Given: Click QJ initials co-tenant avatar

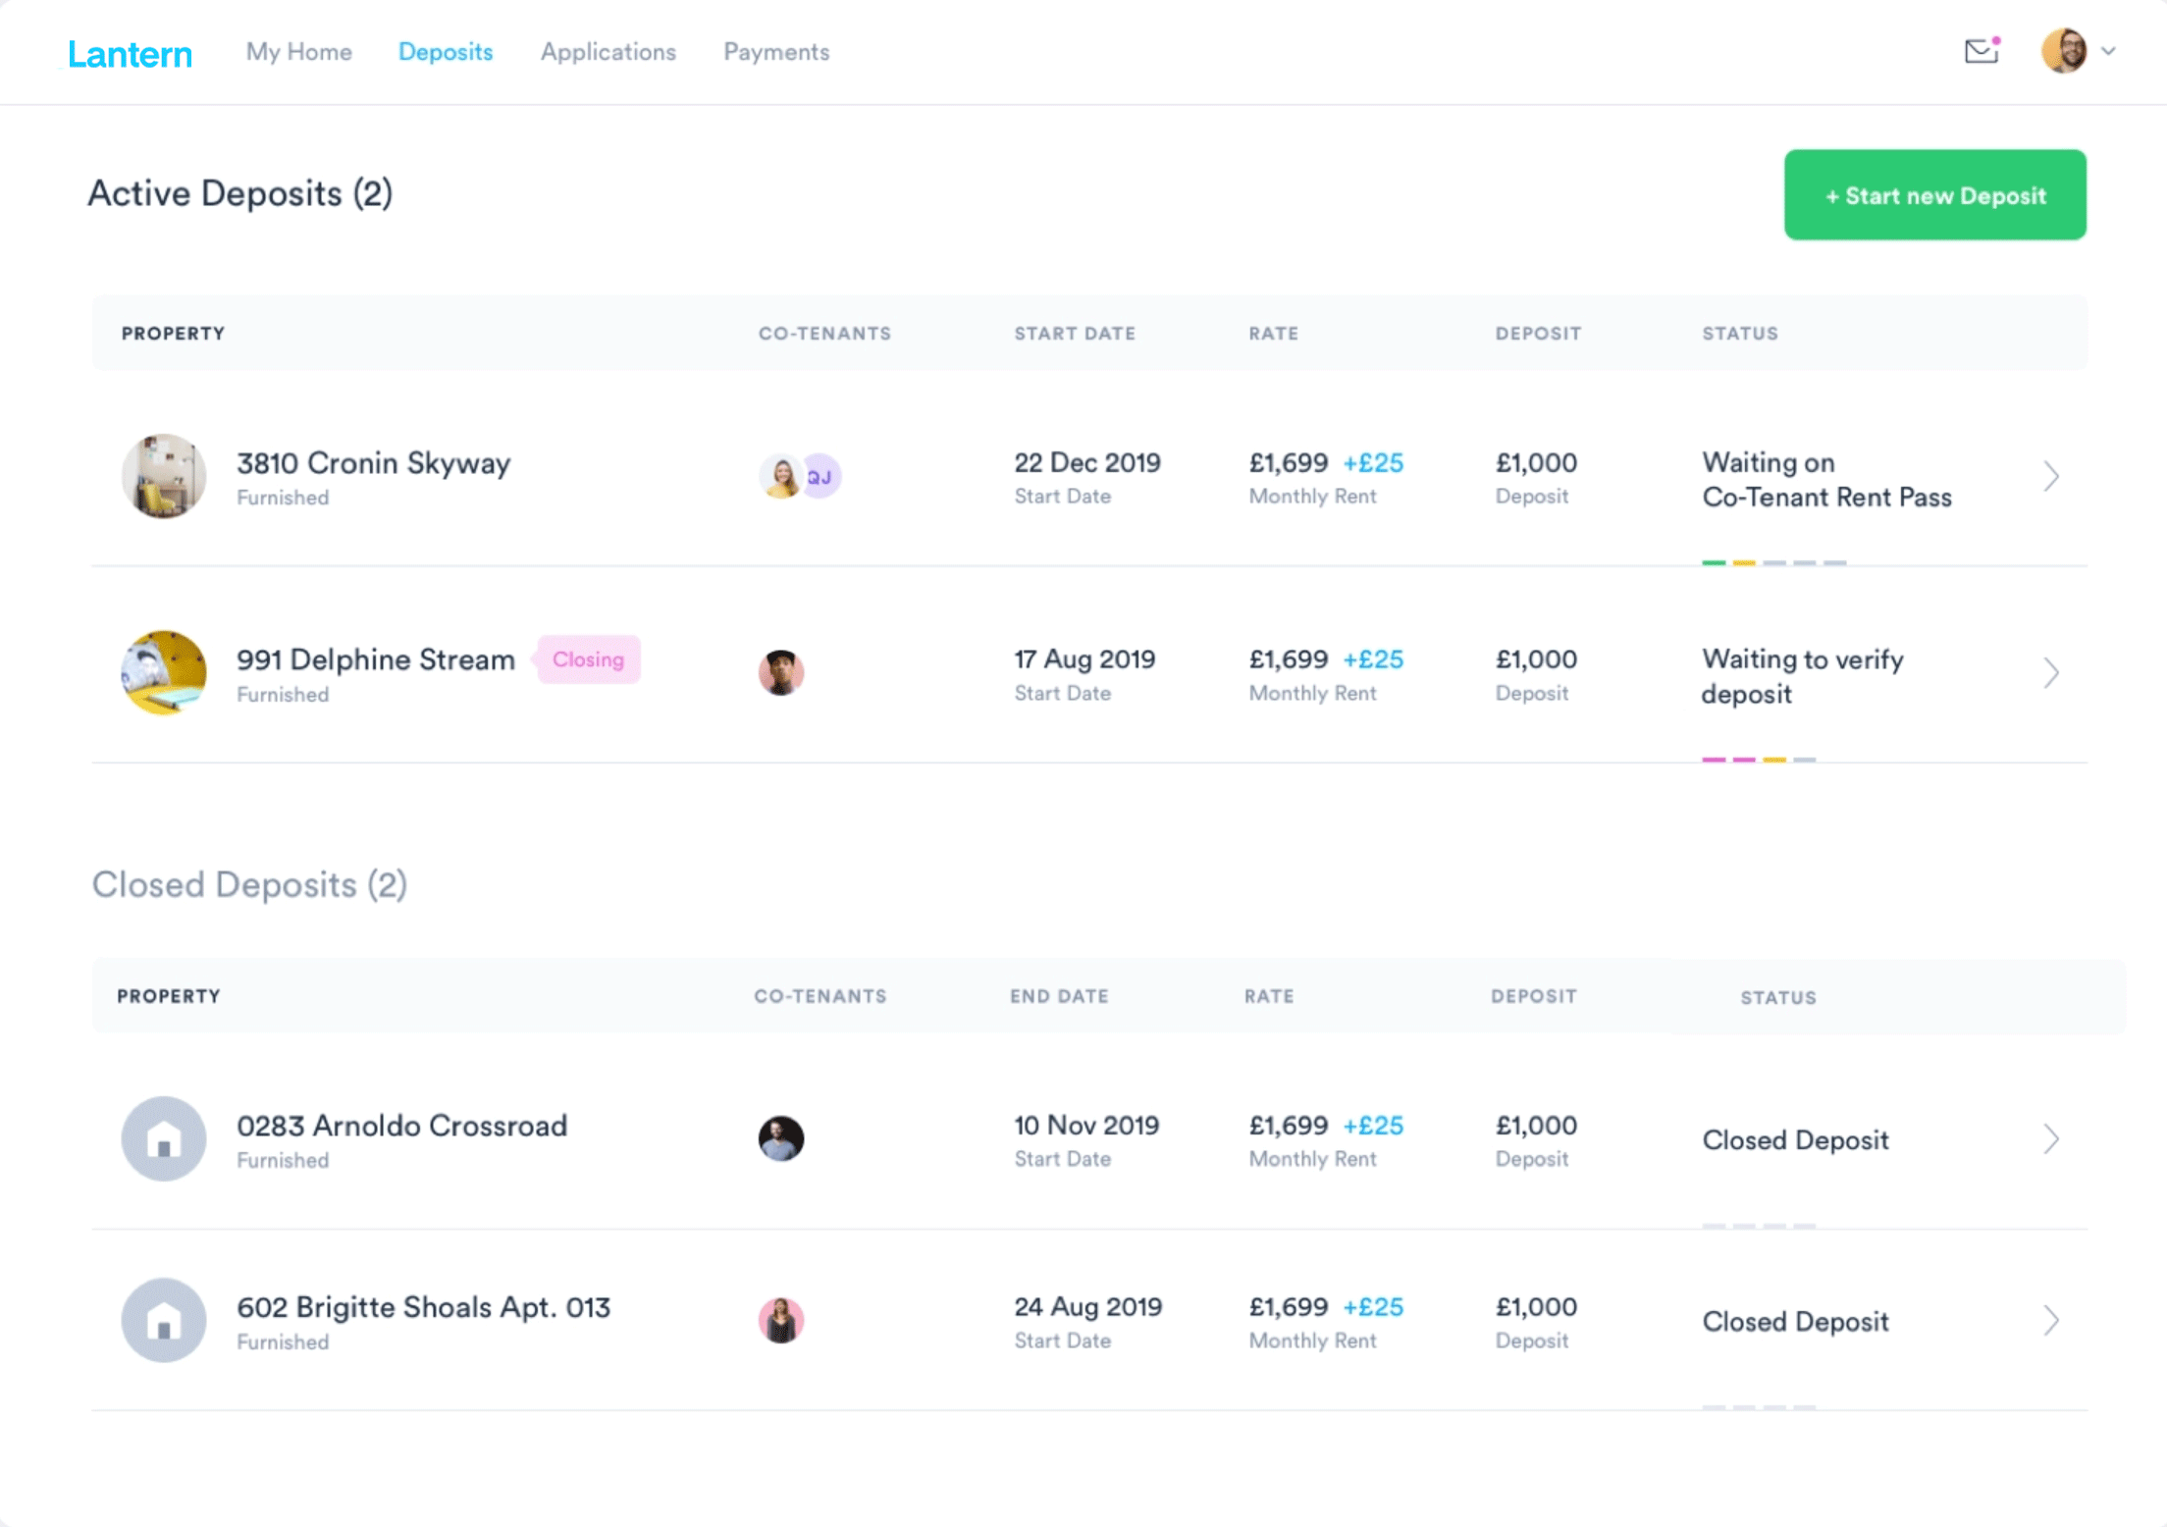Looking at the screenshot, I should click(821, 476).
